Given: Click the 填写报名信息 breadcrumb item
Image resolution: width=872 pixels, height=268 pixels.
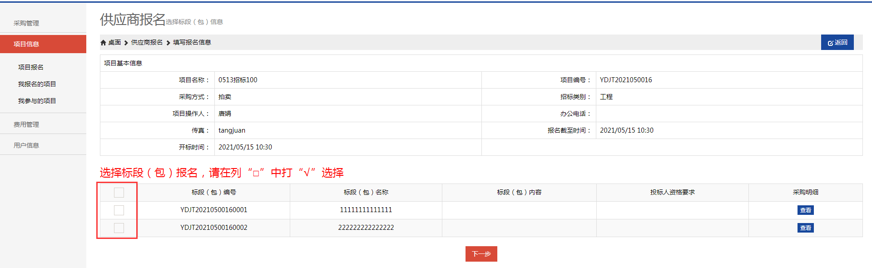Looking at the screenshot, I should tap(192, 43).
